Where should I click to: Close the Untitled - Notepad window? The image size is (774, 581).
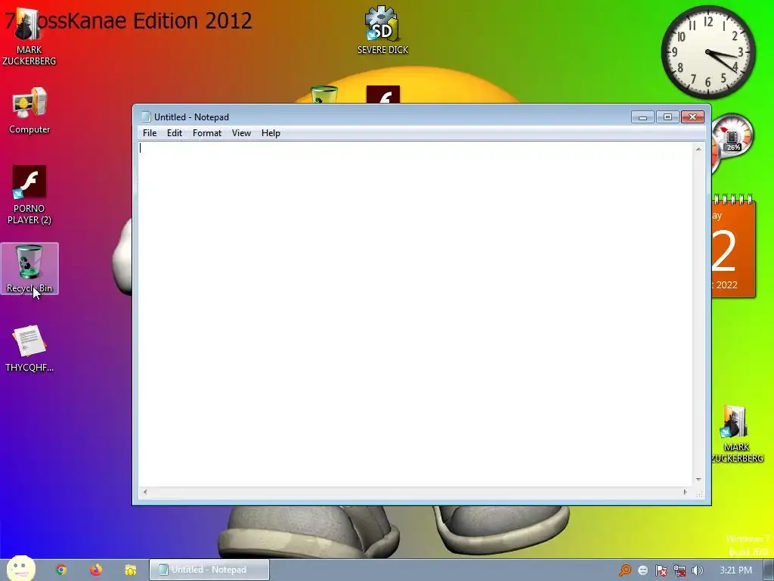click(692, 117)
